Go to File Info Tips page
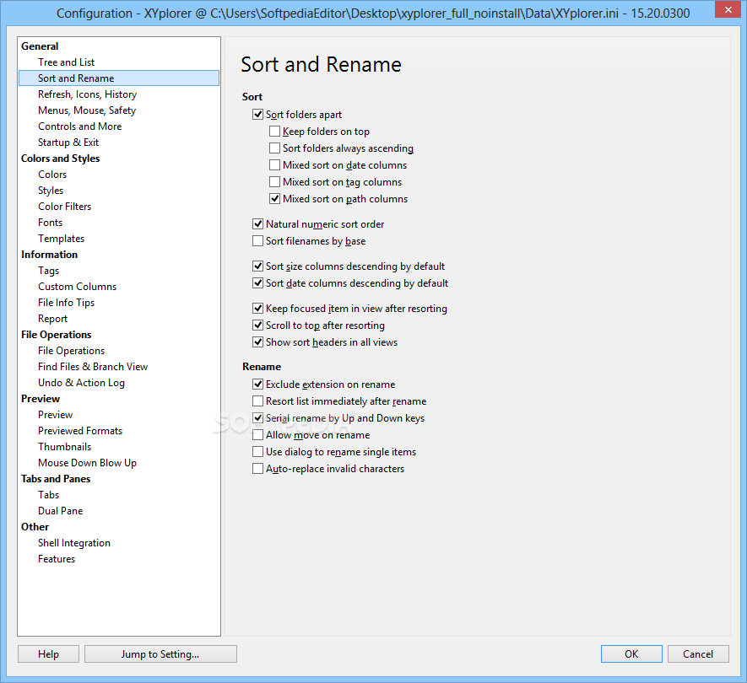This screenshot has width=747, height=683. tap(66, 302)
